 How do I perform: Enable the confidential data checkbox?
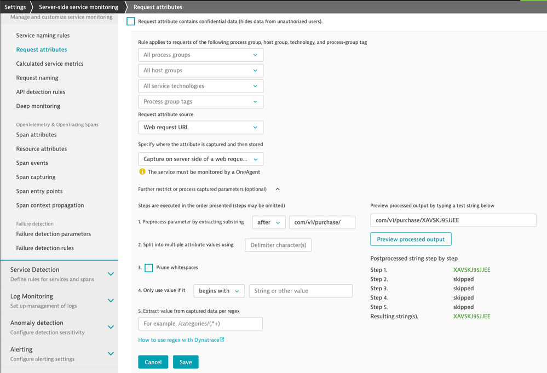click(131, 21)
